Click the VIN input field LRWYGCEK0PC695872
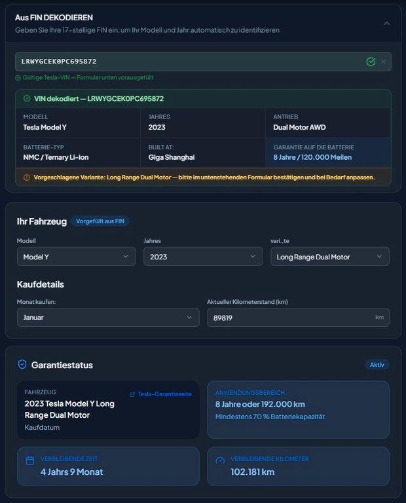 203,62
